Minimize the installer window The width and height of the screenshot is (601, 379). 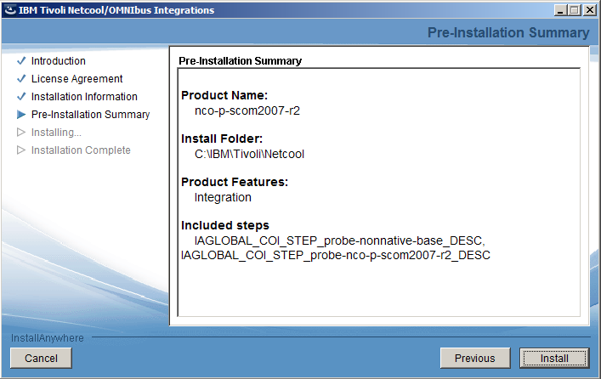click(561, 10)
